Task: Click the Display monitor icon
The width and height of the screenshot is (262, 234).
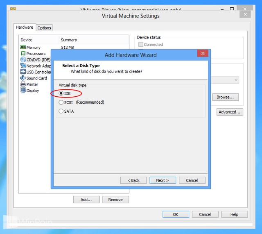Action: [x=23, y=90]
